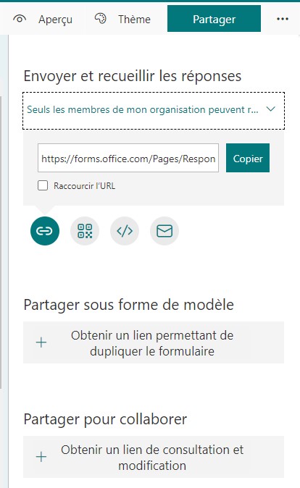300x488 pixels.
Task: Enable the Raccourcir l'URL checkbox
Action: pos(43,186)
